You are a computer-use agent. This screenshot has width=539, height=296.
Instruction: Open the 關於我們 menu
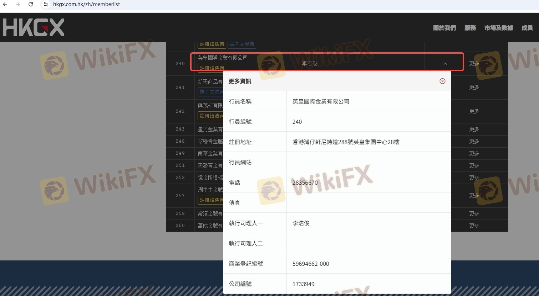[444, 28]
